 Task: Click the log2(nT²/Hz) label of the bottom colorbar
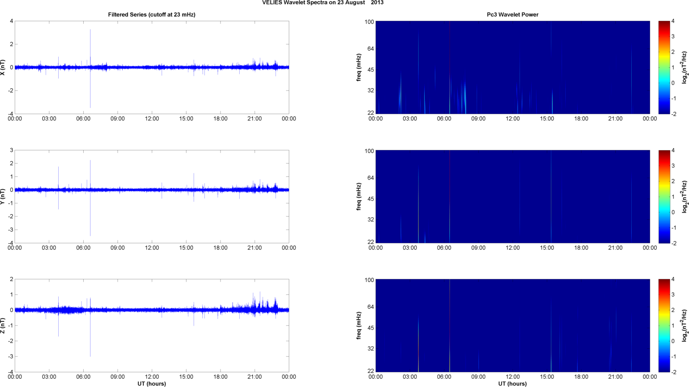(684, 326)
